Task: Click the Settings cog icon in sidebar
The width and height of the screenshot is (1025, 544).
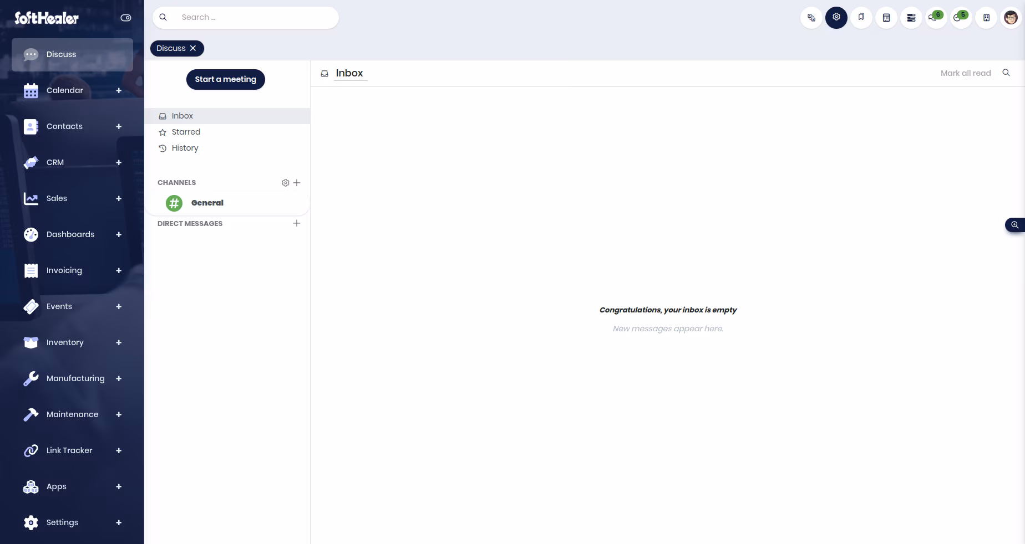Action: point(31,522)
